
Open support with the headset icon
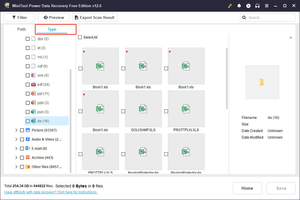[257, 5]
